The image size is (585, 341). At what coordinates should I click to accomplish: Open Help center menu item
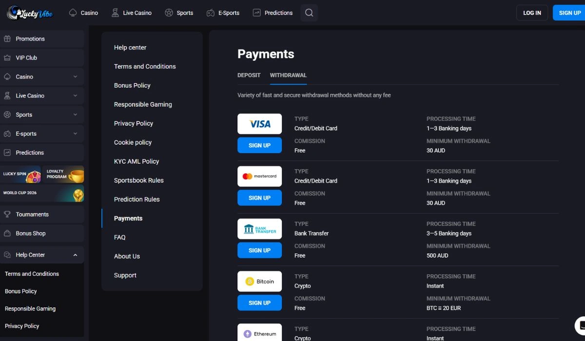(x=130, y=47)
